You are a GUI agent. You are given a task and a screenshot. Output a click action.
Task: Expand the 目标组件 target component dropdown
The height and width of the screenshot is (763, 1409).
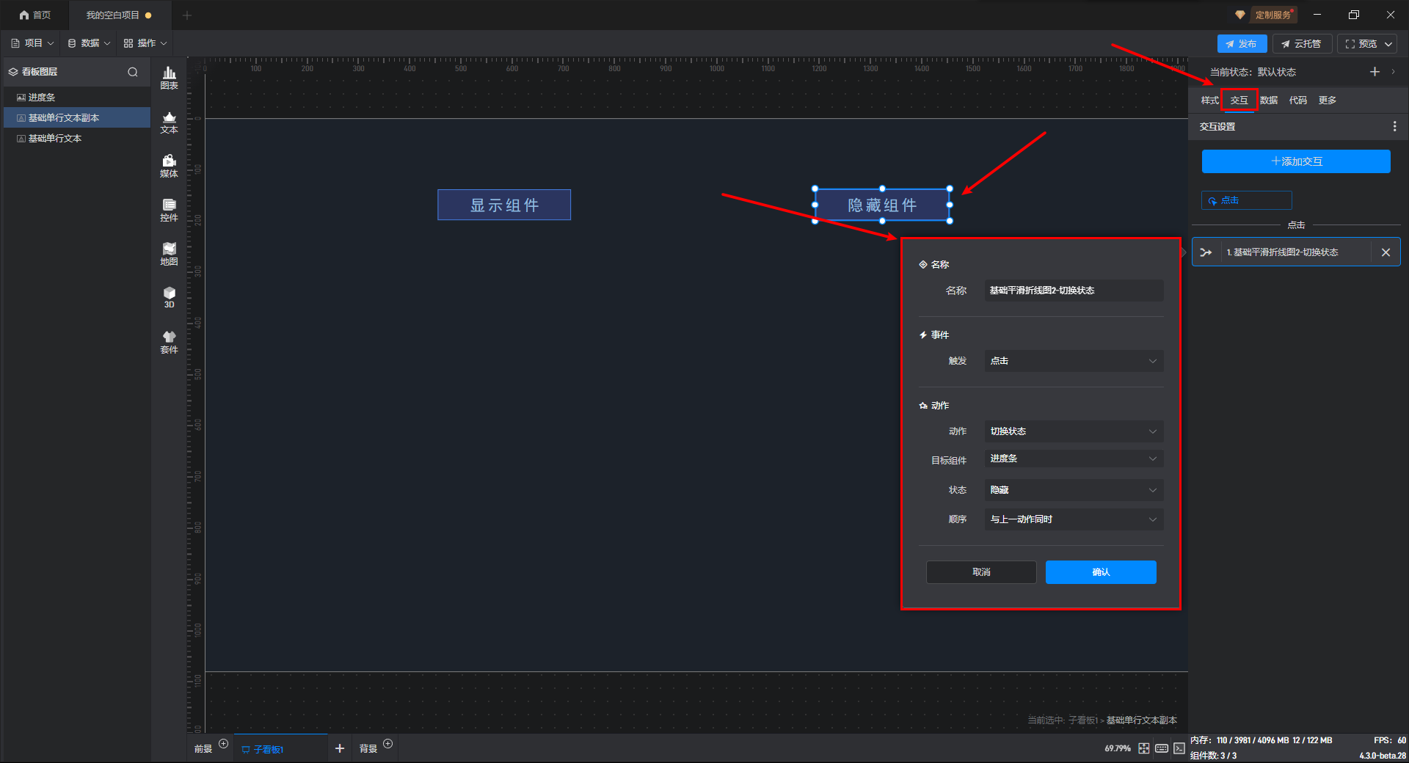tap(1073, 459)
